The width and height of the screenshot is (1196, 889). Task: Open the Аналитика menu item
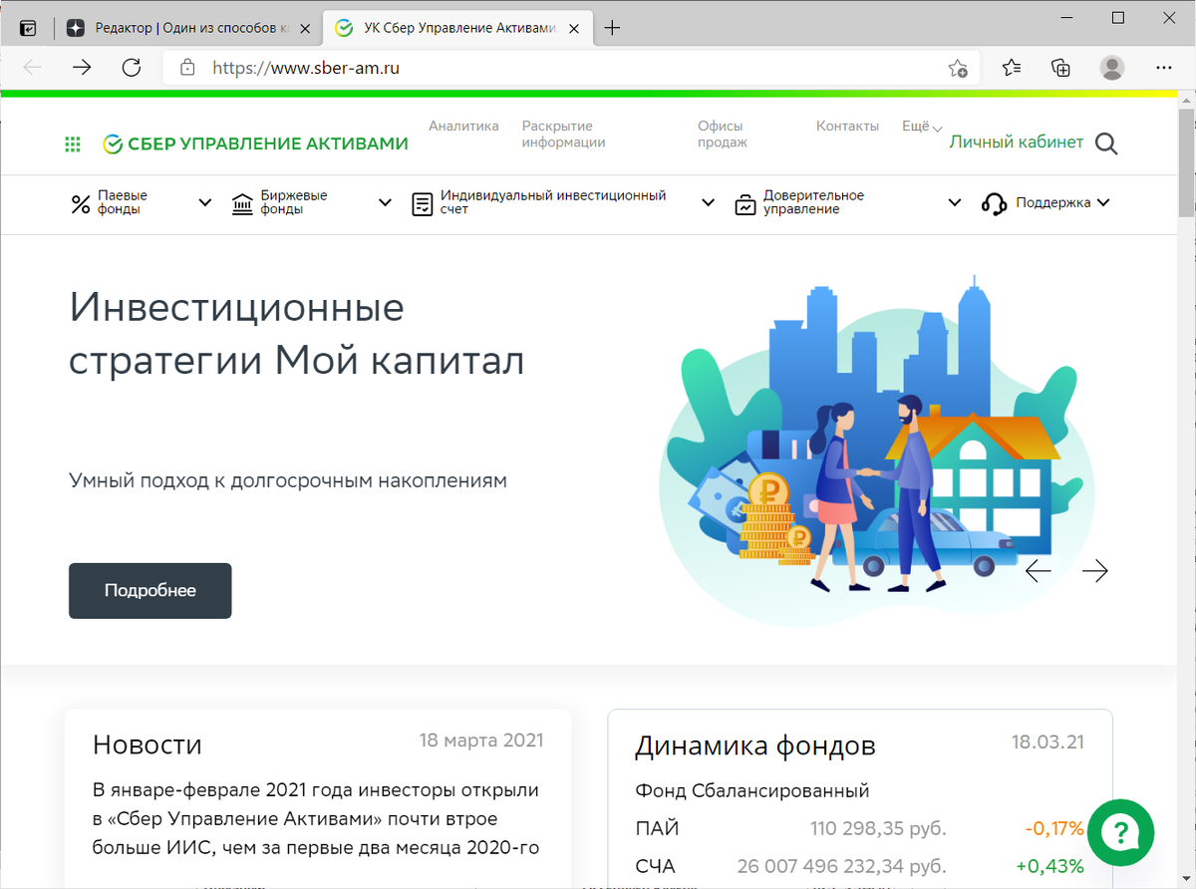(463, 127)
